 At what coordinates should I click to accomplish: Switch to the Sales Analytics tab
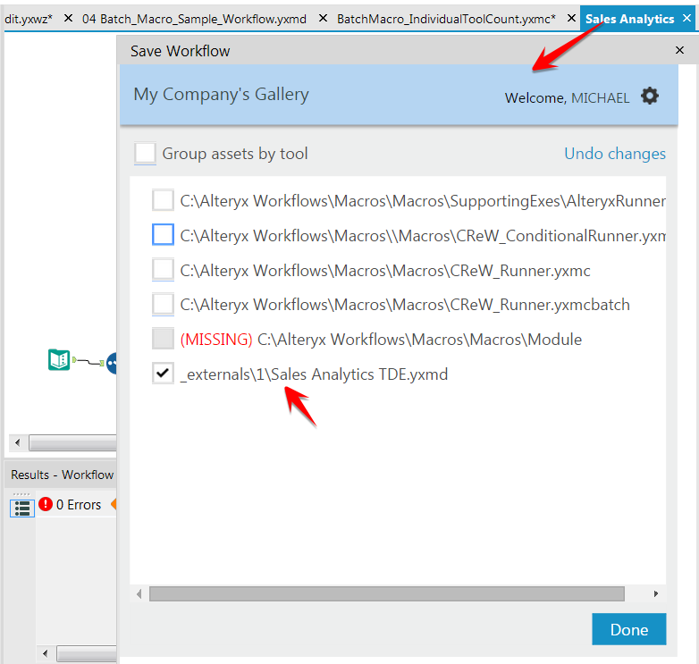[629, 19]
